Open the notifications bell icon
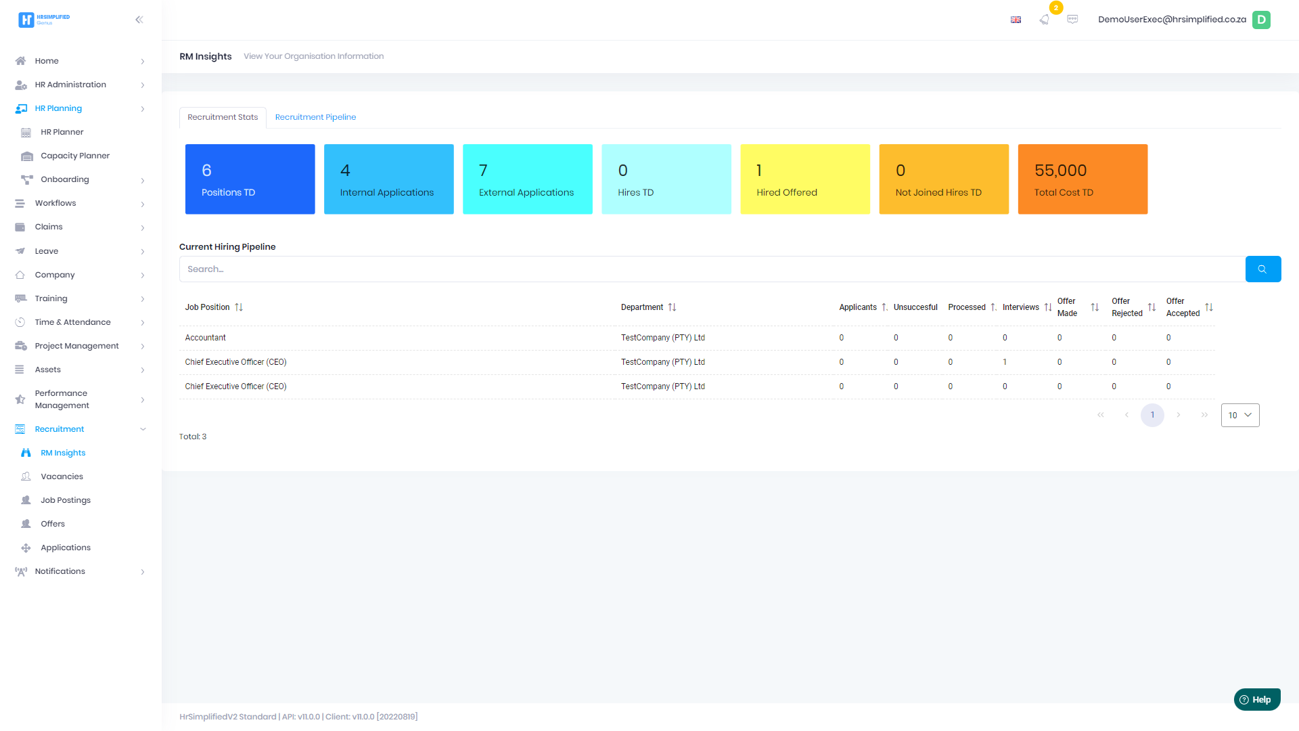This screenshot has width=1299, height=731. pyautogui.click(x=1045, y=20)
